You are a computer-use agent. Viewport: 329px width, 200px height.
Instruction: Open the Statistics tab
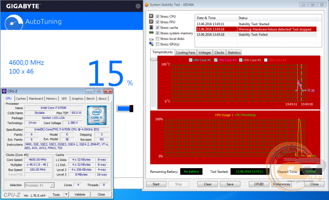(234, 52)
